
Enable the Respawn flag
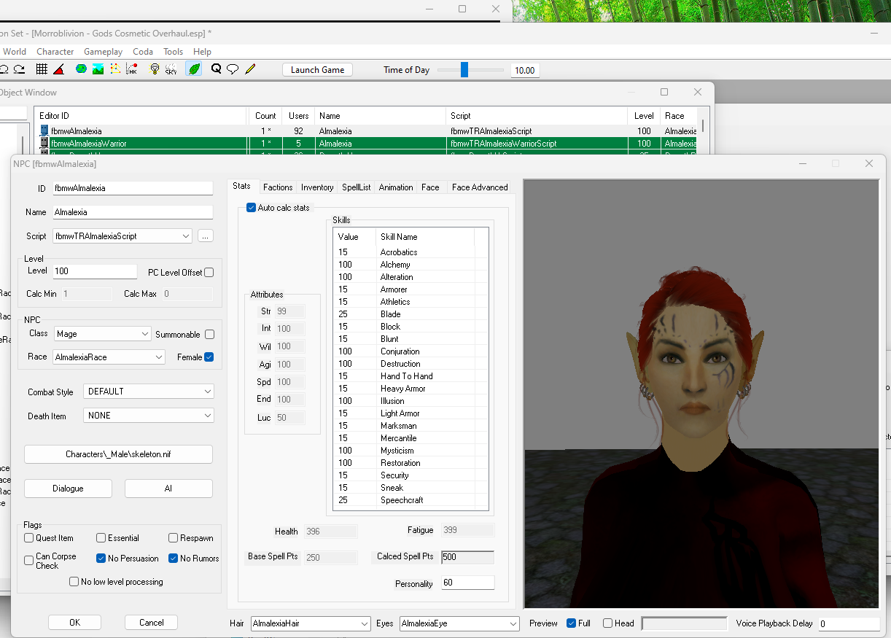click(174, 538)
